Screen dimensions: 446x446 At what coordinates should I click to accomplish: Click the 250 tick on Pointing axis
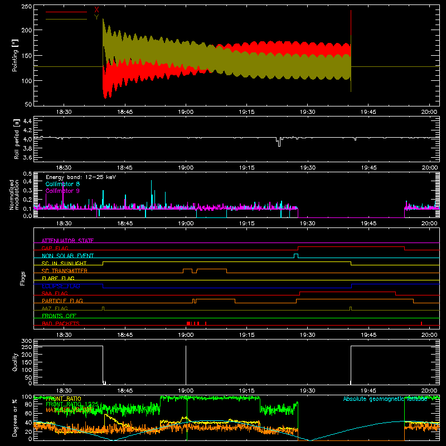tap(27, 7)
